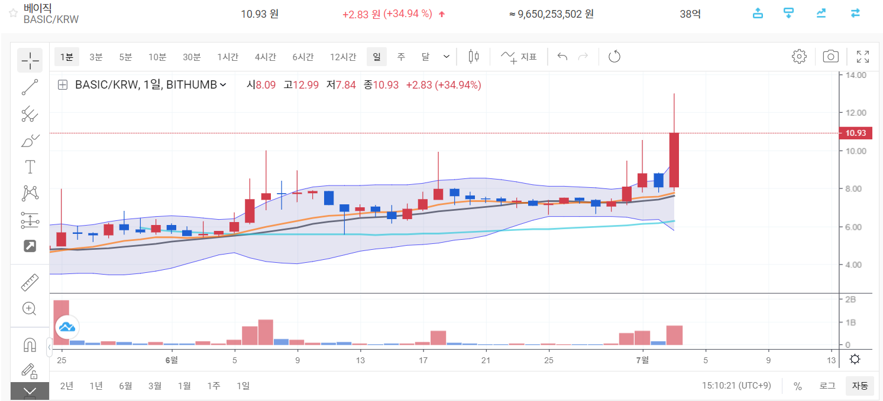Set date range to 2년
This screenshot has width=883, height=401.
[67, 386]
